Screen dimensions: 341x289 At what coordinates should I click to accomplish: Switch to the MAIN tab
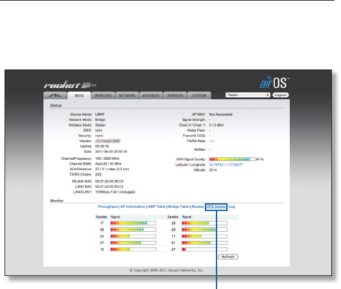click(x=79, y=95)
